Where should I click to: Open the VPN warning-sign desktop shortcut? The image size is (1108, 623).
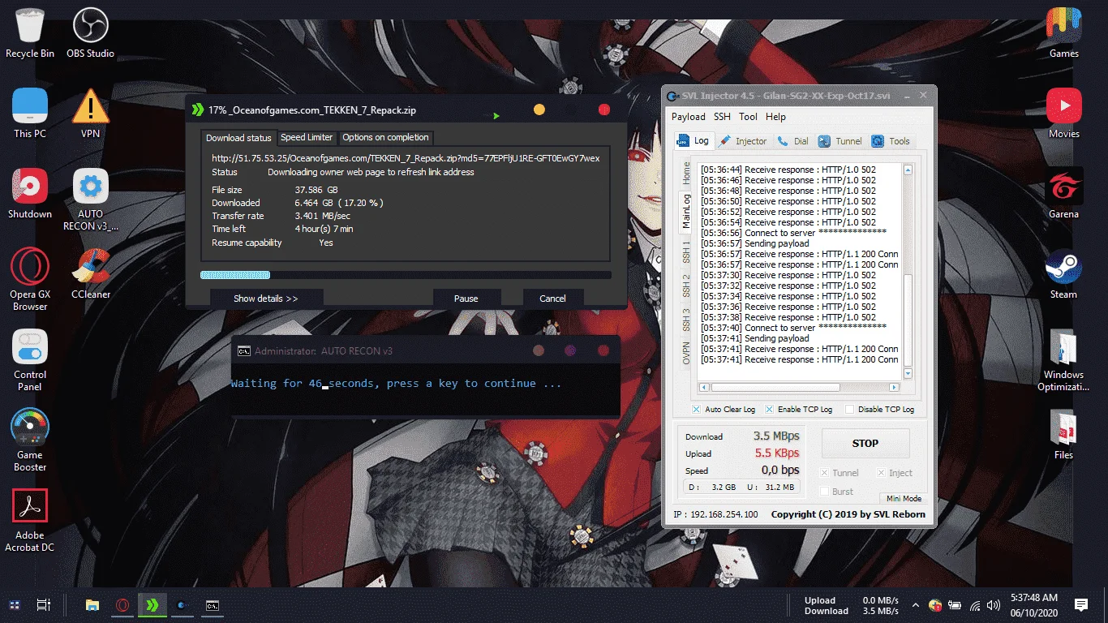coord(91,113)
